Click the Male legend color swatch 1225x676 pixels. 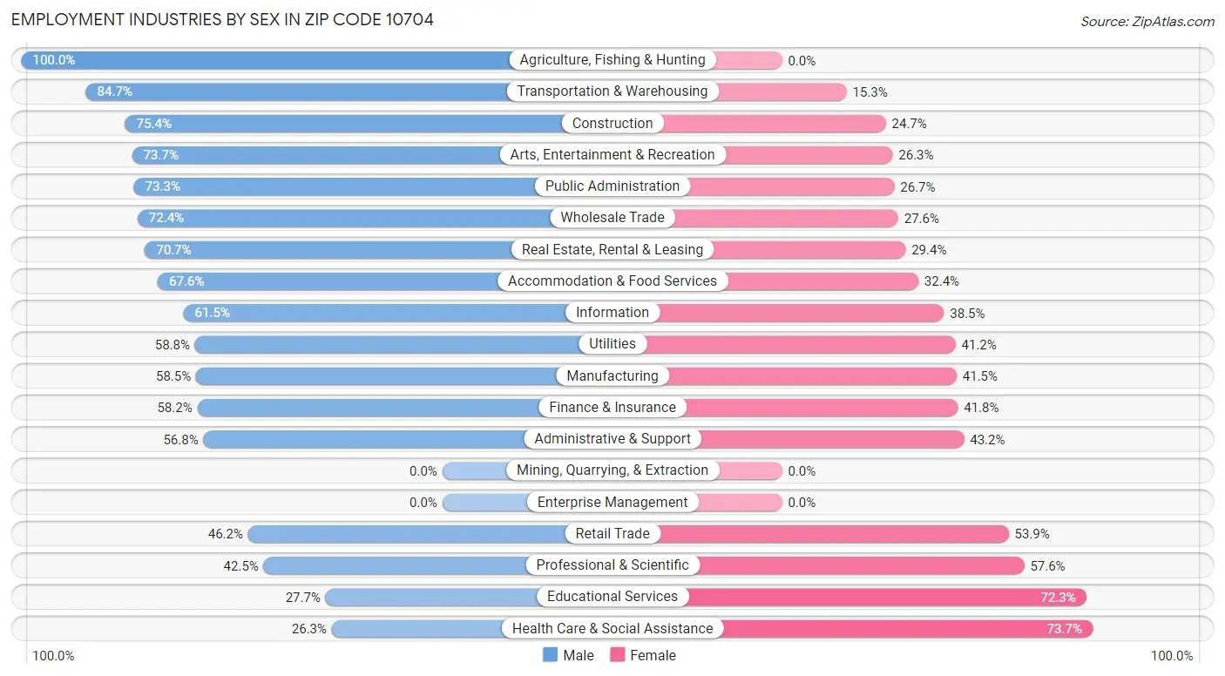[x=550, y=655]
